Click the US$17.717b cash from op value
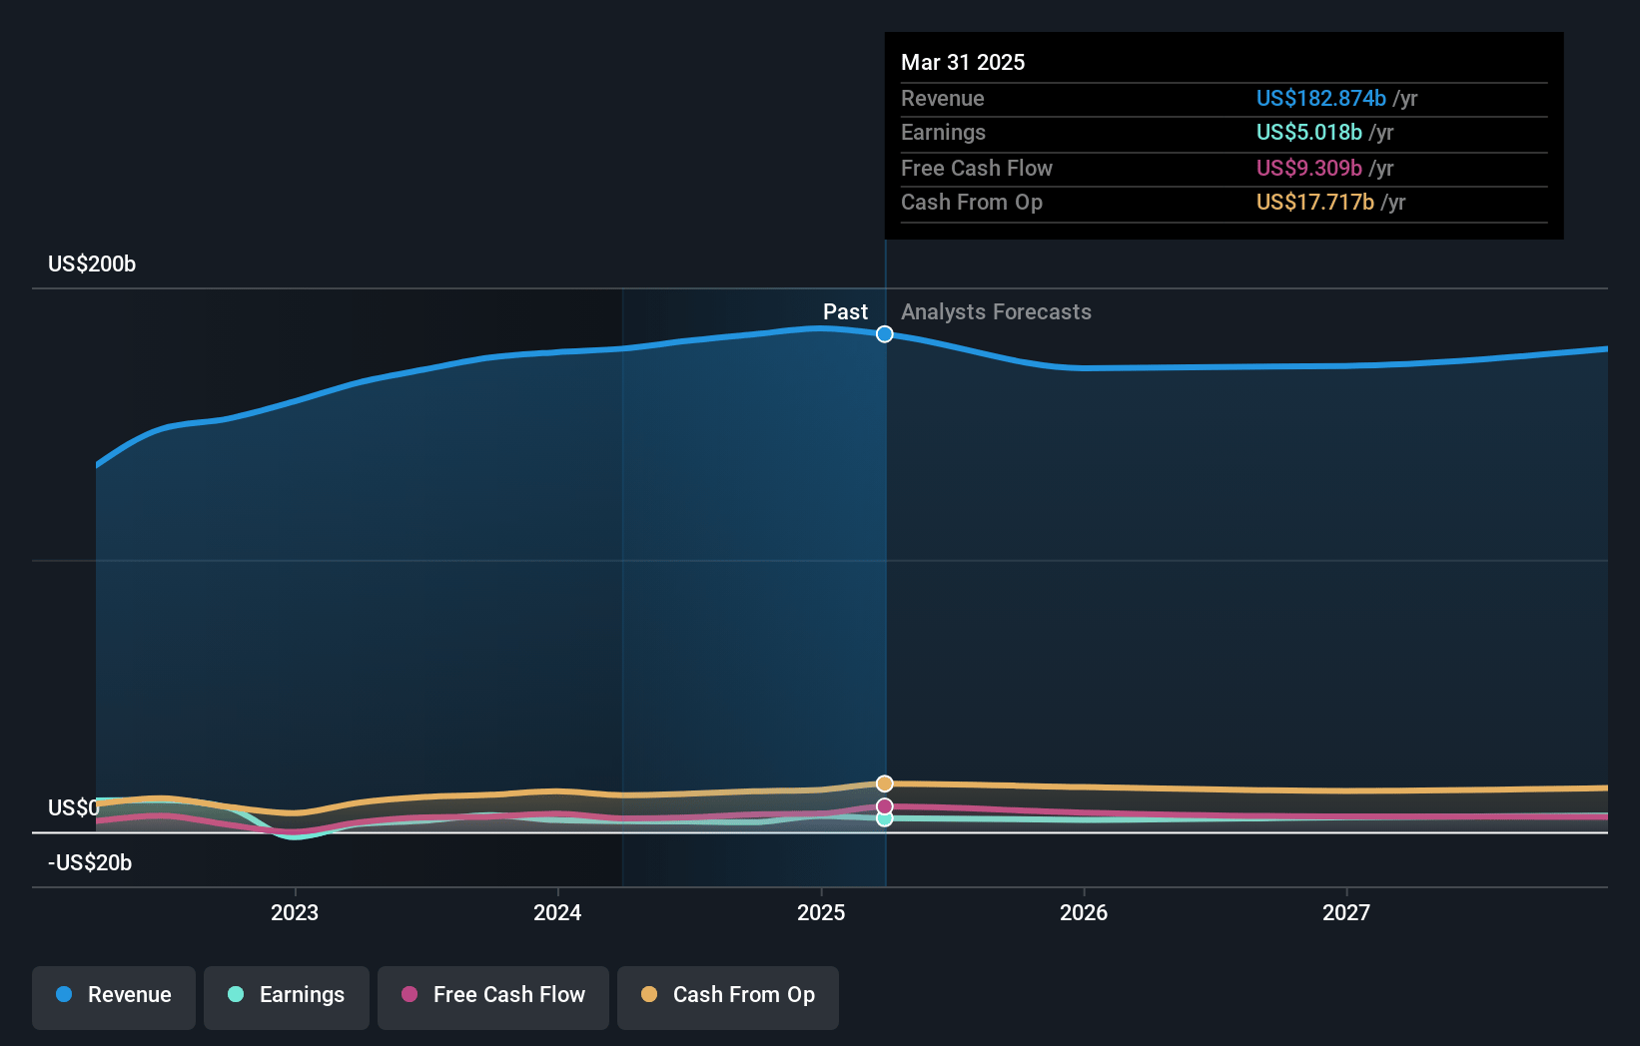1640x1046 pixels. click(1315, 202)
